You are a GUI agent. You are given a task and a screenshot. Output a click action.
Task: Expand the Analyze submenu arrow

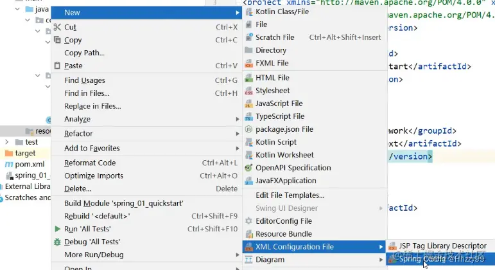pyautogui.click(x=238, y=119)
